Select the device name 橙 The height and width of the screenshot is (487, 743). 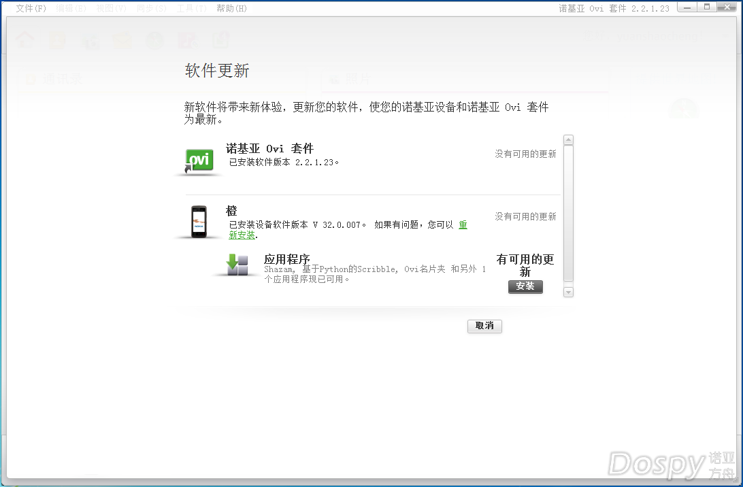point(231,211)
